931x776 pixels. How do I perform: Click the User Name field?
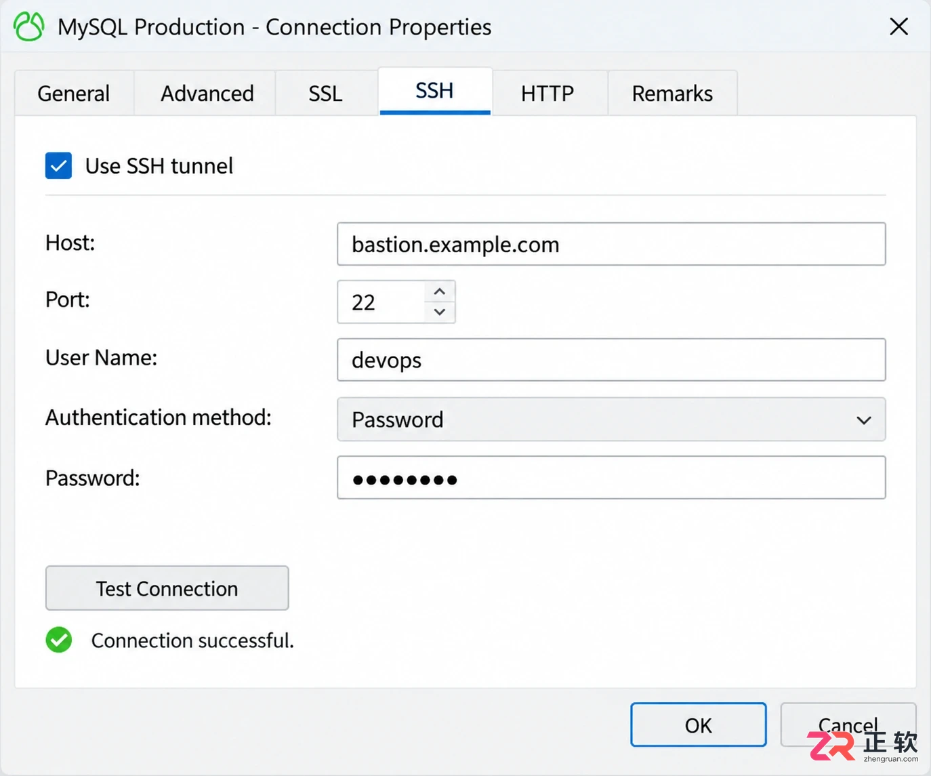pos(611,360)
